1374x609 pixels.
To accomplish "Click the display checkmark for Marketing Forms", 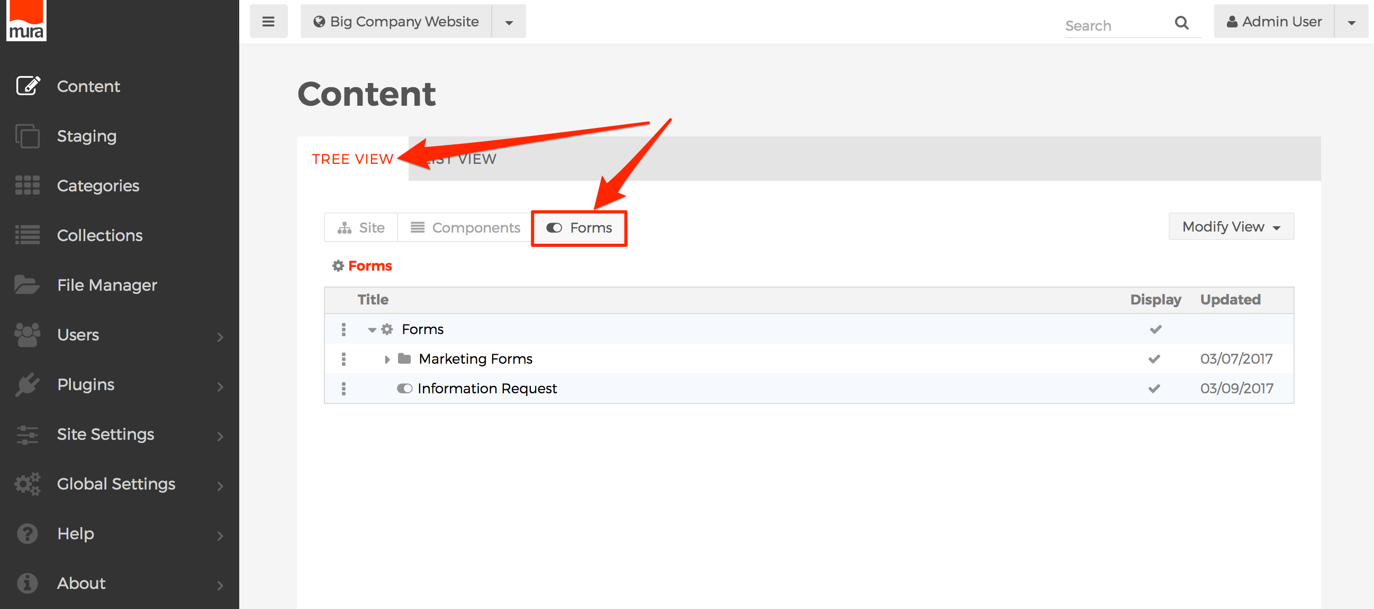I will [x=1154, y=359].
